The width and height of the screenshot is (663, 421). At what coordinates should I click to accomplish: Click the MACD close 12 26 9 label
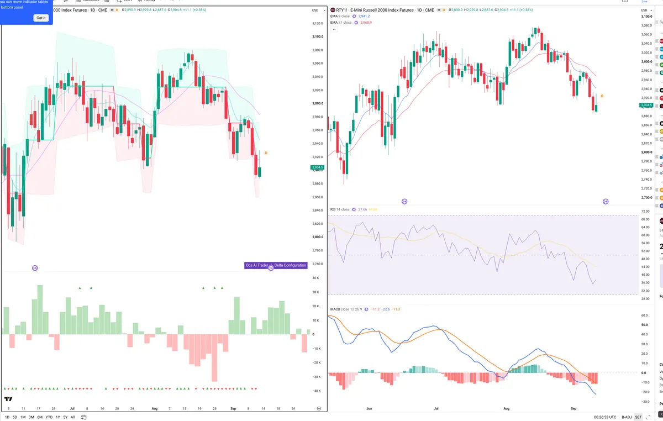coord(346,309)
